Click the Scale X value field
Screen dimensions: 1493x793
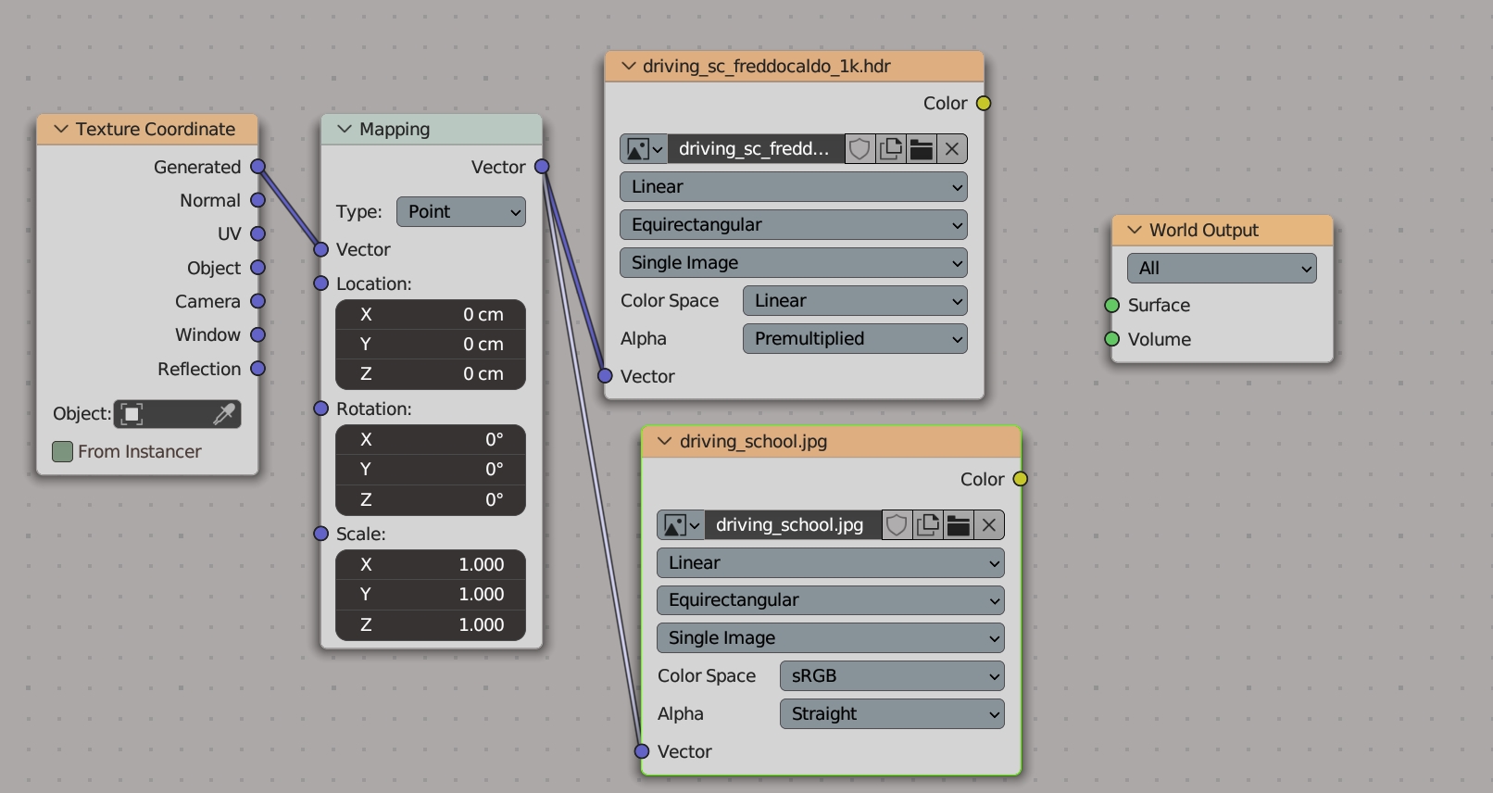[431, 565]
